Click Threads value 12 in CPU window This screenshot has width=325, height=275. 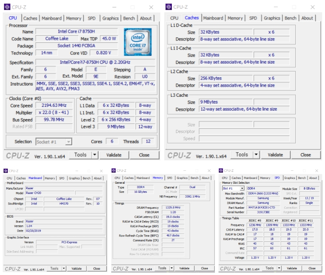(148, 141)
